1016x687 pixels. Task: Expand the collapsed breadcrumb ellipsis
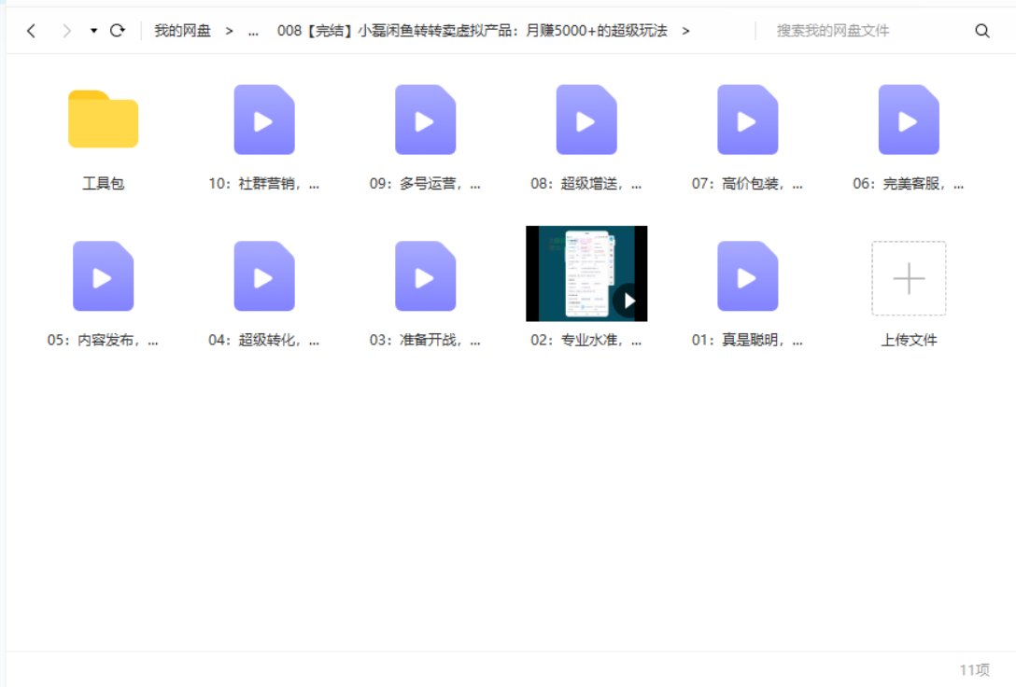point(253,31)
